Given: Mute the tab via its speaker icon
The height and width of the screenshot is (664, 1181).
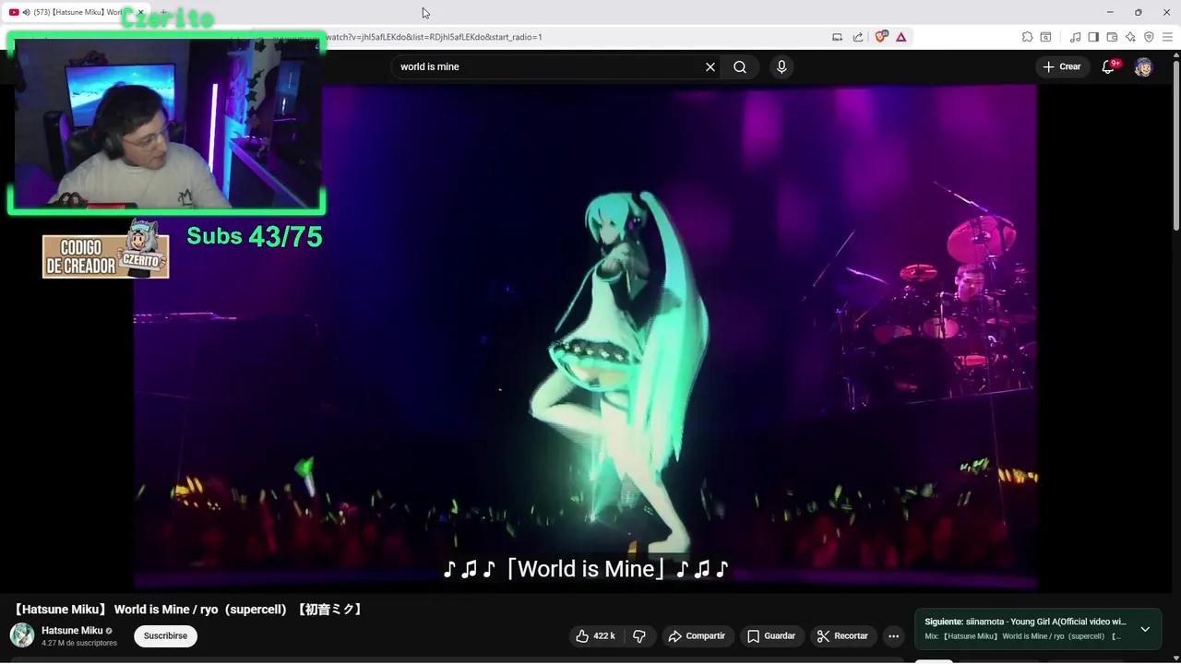Looking at the screenshot, I should point(26,12).
